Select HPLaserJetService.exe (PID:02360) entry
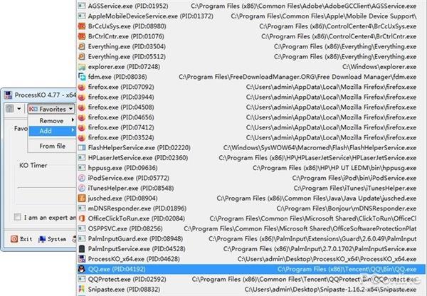The height and width of the screenshot is (296, 427). (251, 158)
